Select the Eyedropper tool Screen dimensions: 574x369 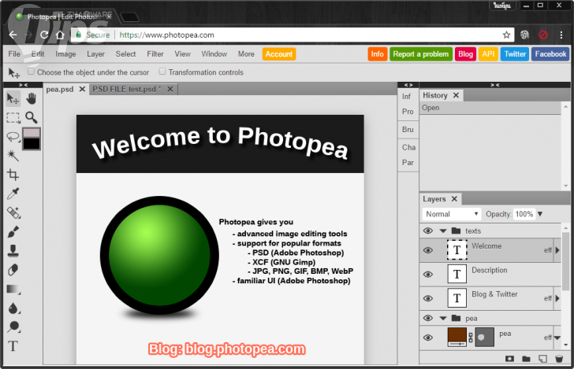[13, 194]
